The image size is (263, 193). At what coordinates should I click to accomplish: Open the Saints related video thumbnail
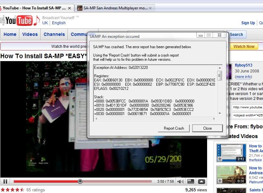[x=231, y=190]
